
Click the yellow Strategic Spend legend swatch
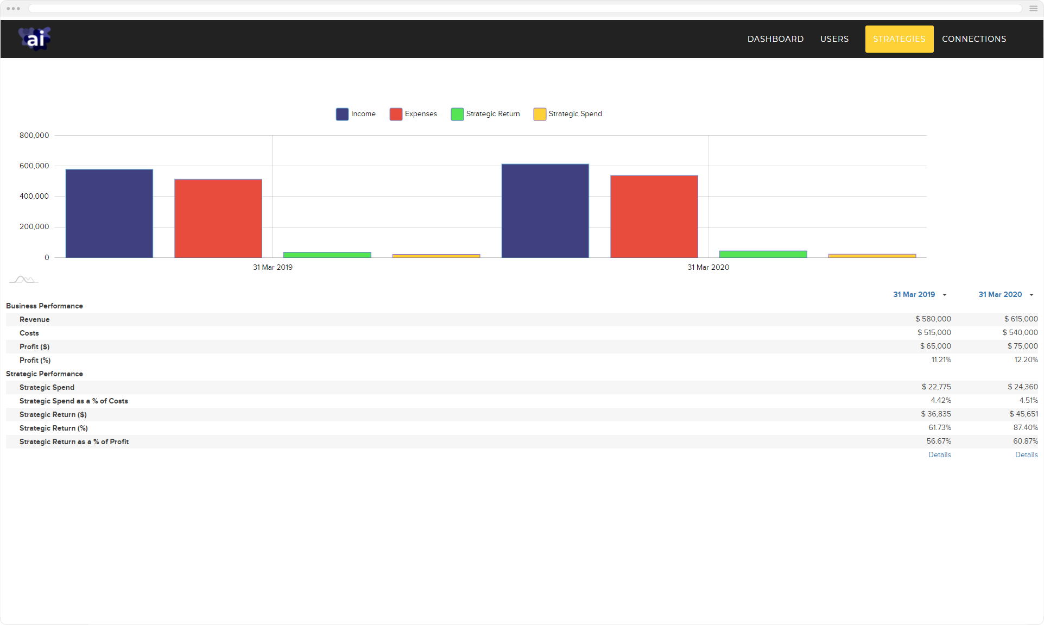540,114
